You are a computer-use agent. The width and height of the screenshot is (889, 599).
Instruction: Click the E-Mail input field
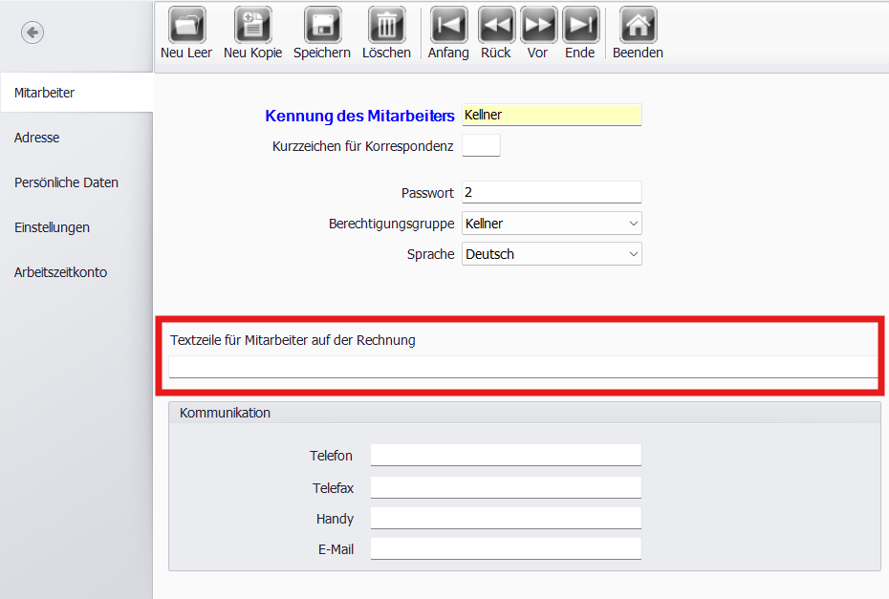(x=506, y=548)
